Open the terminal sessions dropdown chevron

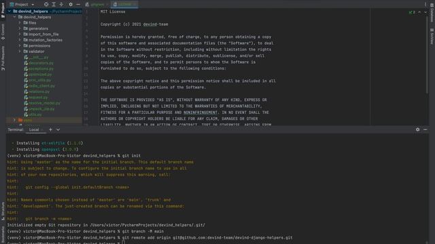58,129
